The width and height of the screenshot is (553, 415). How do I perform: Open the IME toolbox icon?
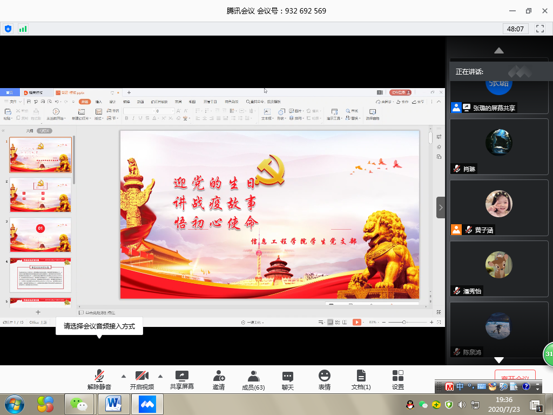(492, 386)
